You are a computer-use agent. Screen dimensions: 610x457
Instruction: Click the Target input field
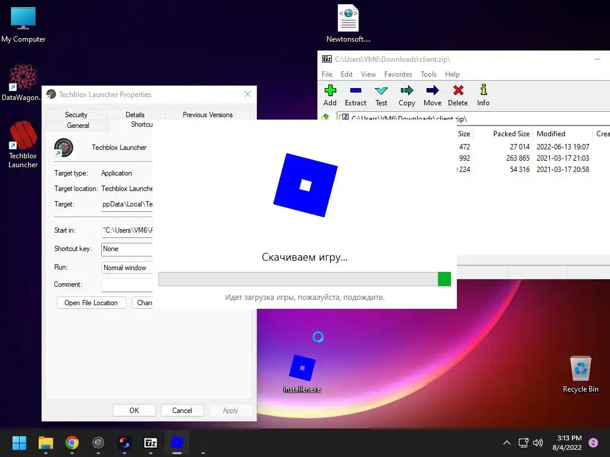(127, 205)
